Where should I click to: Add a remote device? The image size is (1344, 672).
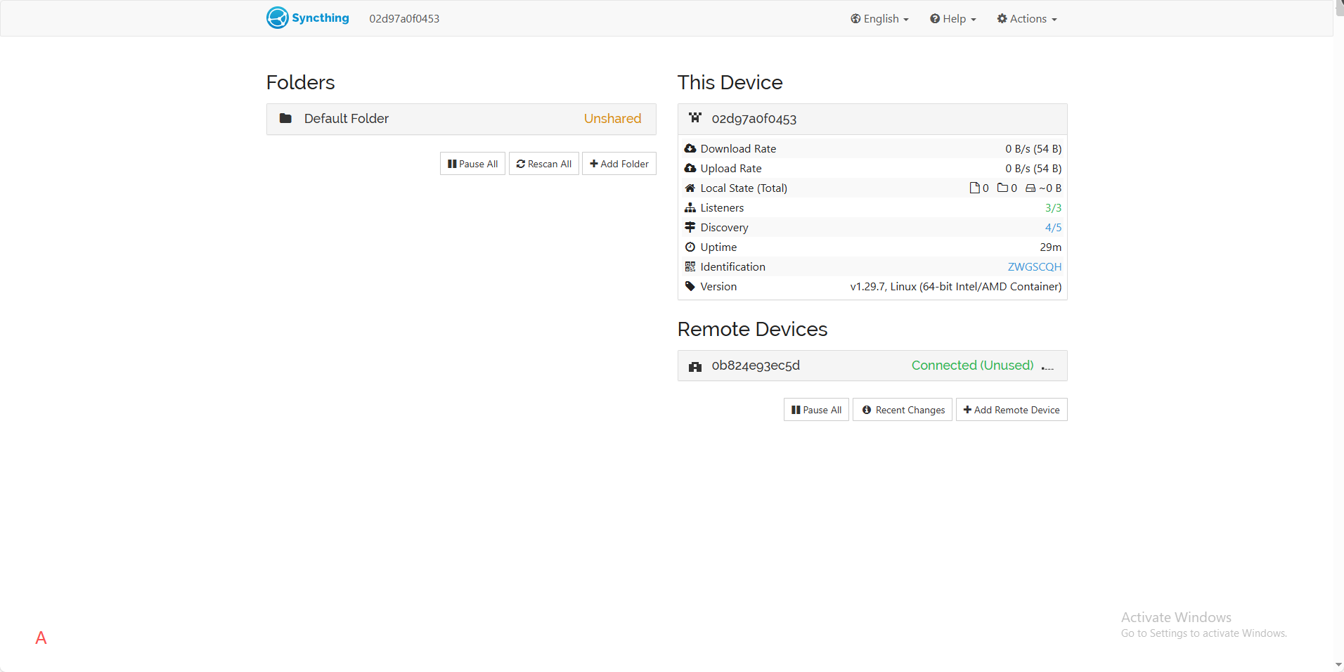1012,410
